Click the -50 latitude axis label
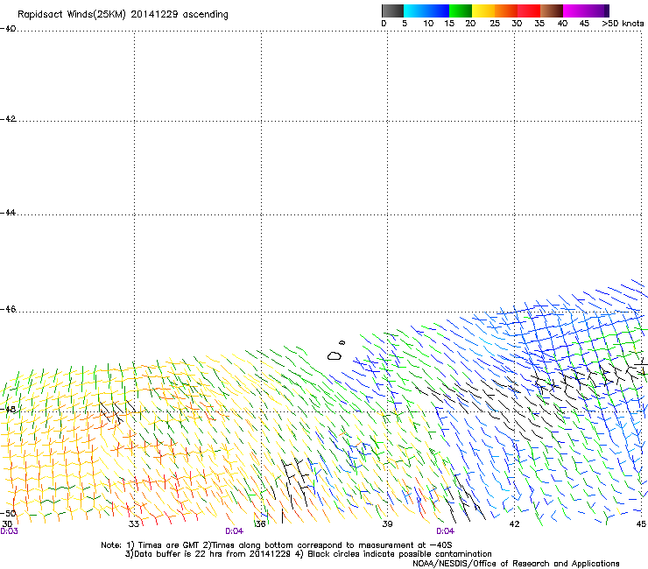The image size is (648, 569). (8, 513)
